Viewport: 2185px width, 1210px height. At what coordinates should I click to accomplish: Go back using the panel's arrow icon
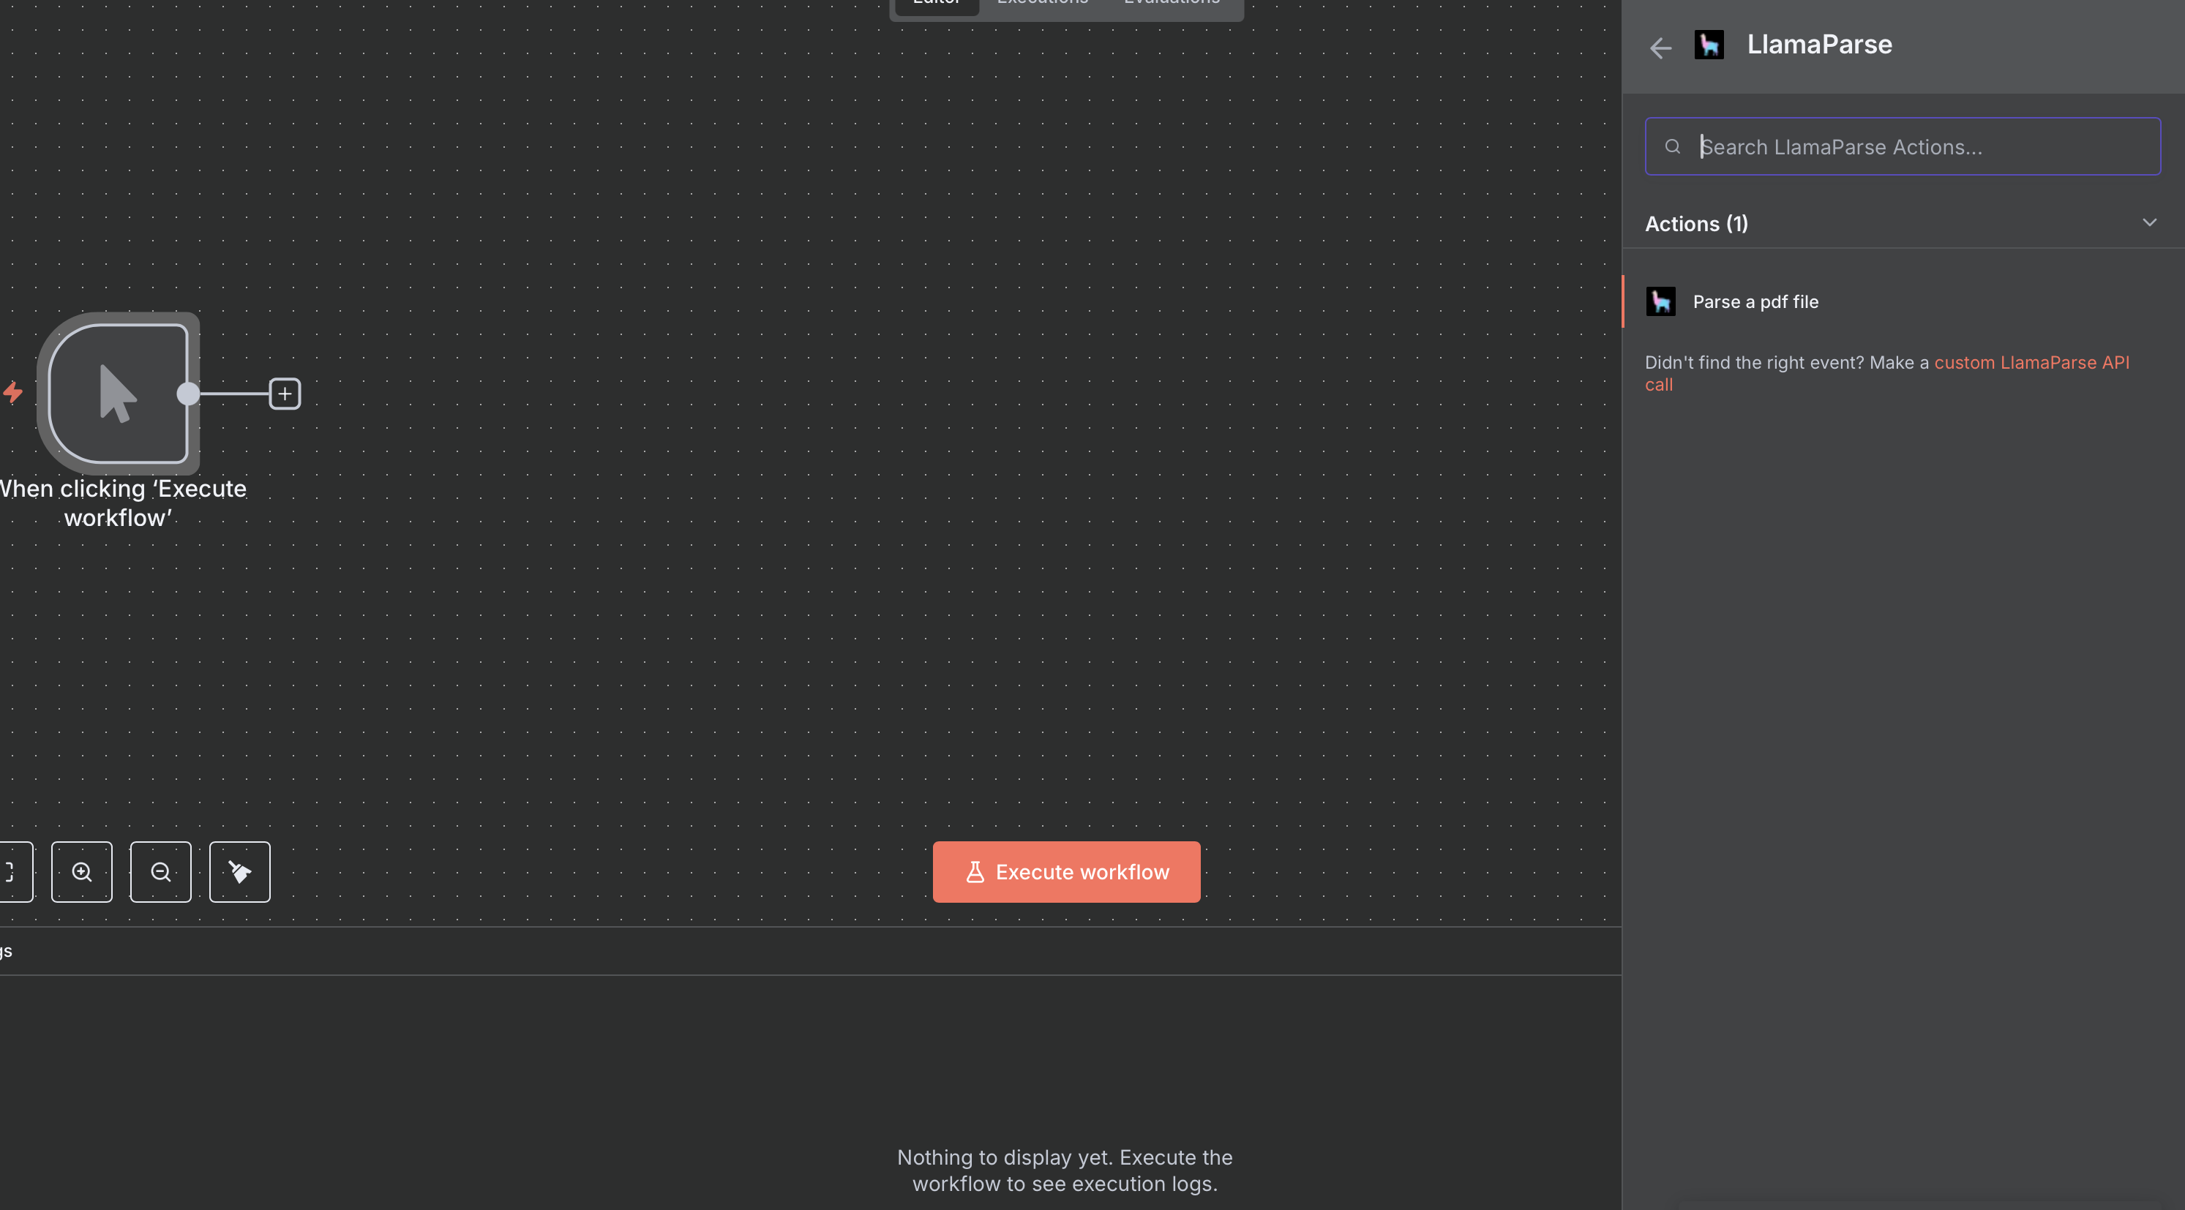(x=1660, y=48)
